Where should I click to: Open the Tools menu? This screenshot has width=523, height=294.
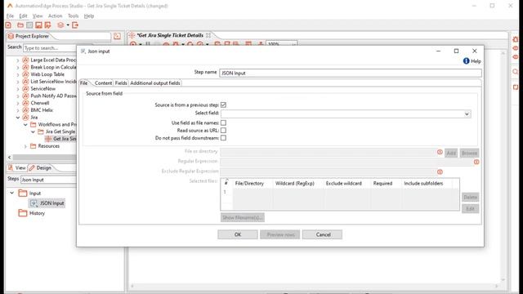point(73,16)
